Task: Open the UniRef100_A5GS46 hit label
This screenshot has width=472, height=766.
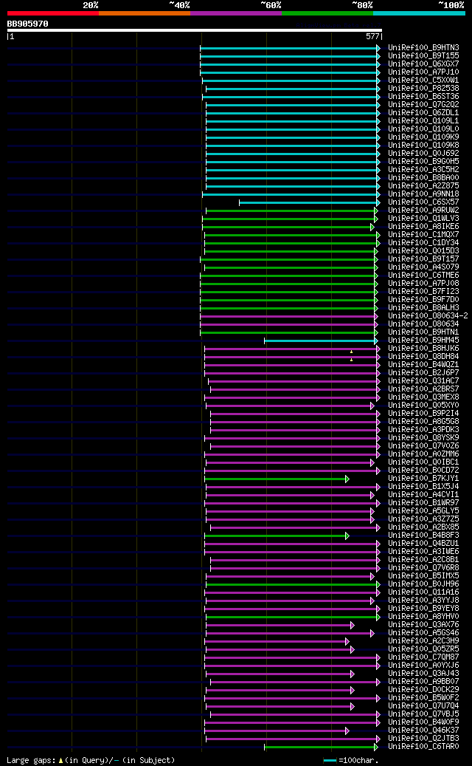Action: [x=423, y=632]
